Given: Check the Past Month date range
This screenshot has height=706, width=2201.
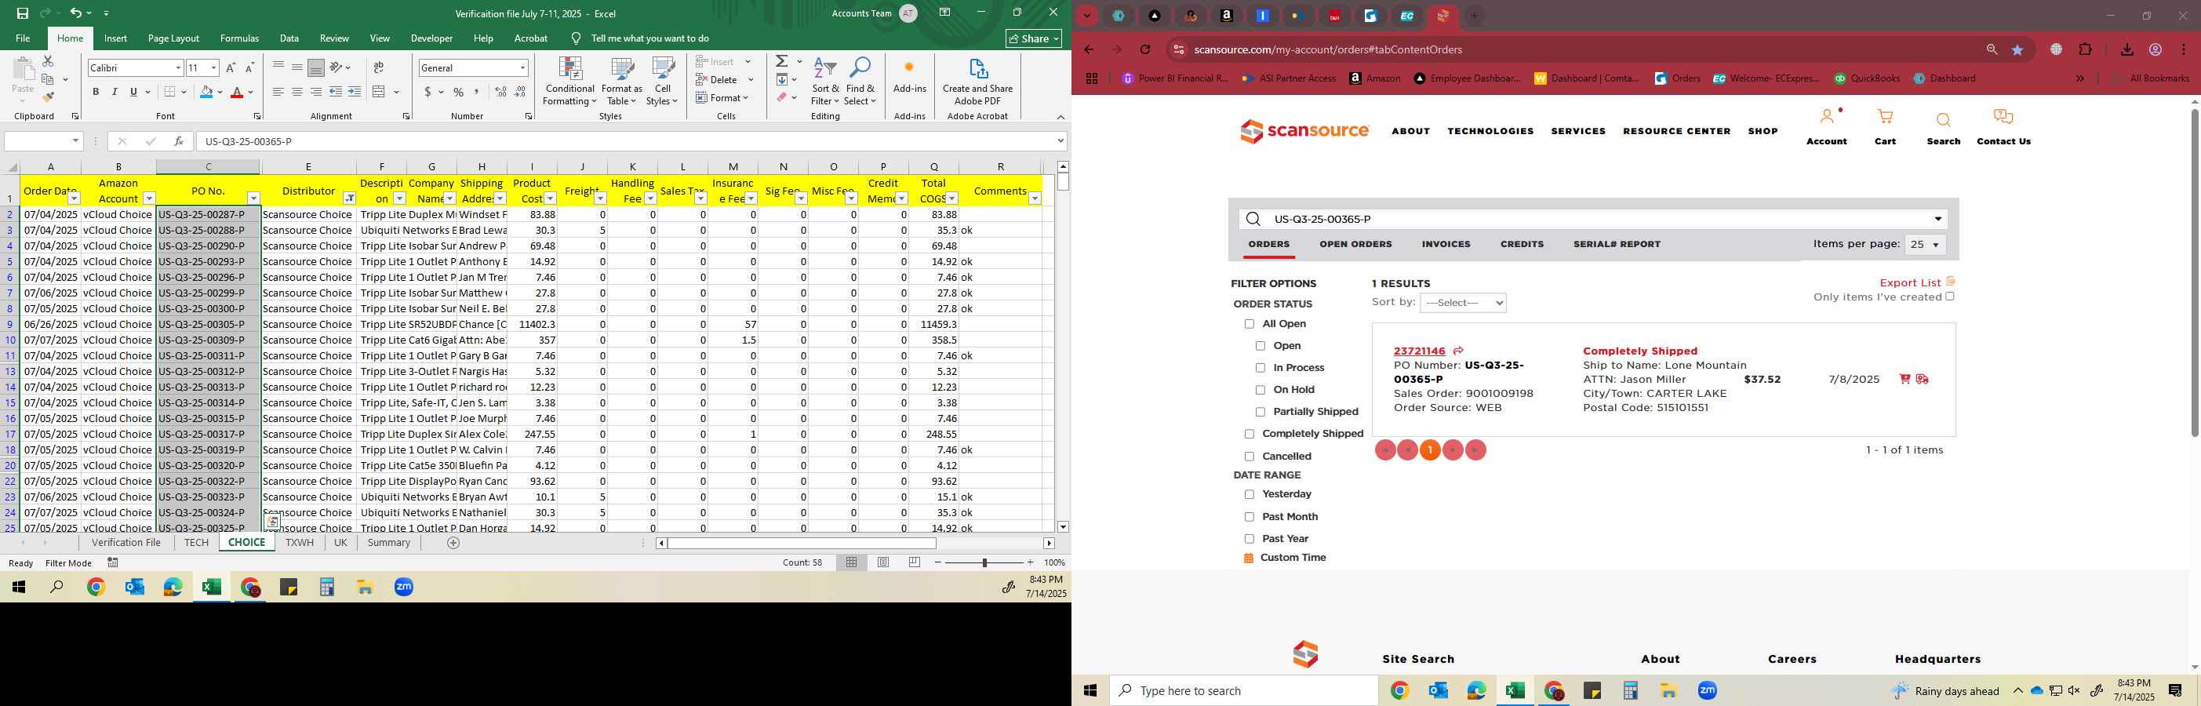Looking at the screenshot, I should pos(1250,517).
